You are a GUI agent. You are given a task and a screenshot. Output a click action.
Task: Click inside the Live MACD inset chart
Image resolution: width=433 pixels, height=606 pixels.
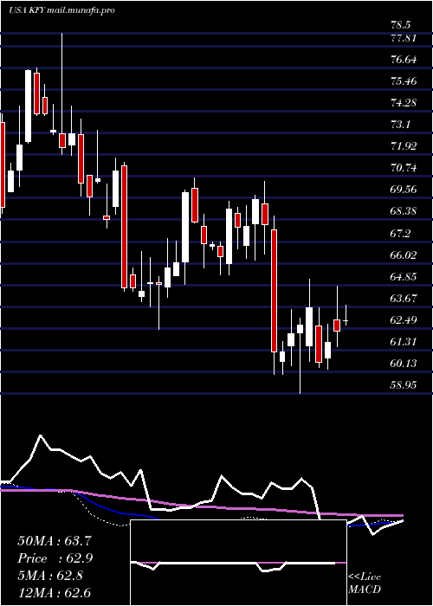pos(238,563)
